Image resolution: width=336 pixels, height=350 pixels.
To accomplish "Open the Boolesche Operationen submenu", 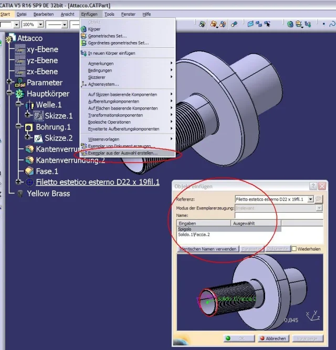I will coord(128,122).
